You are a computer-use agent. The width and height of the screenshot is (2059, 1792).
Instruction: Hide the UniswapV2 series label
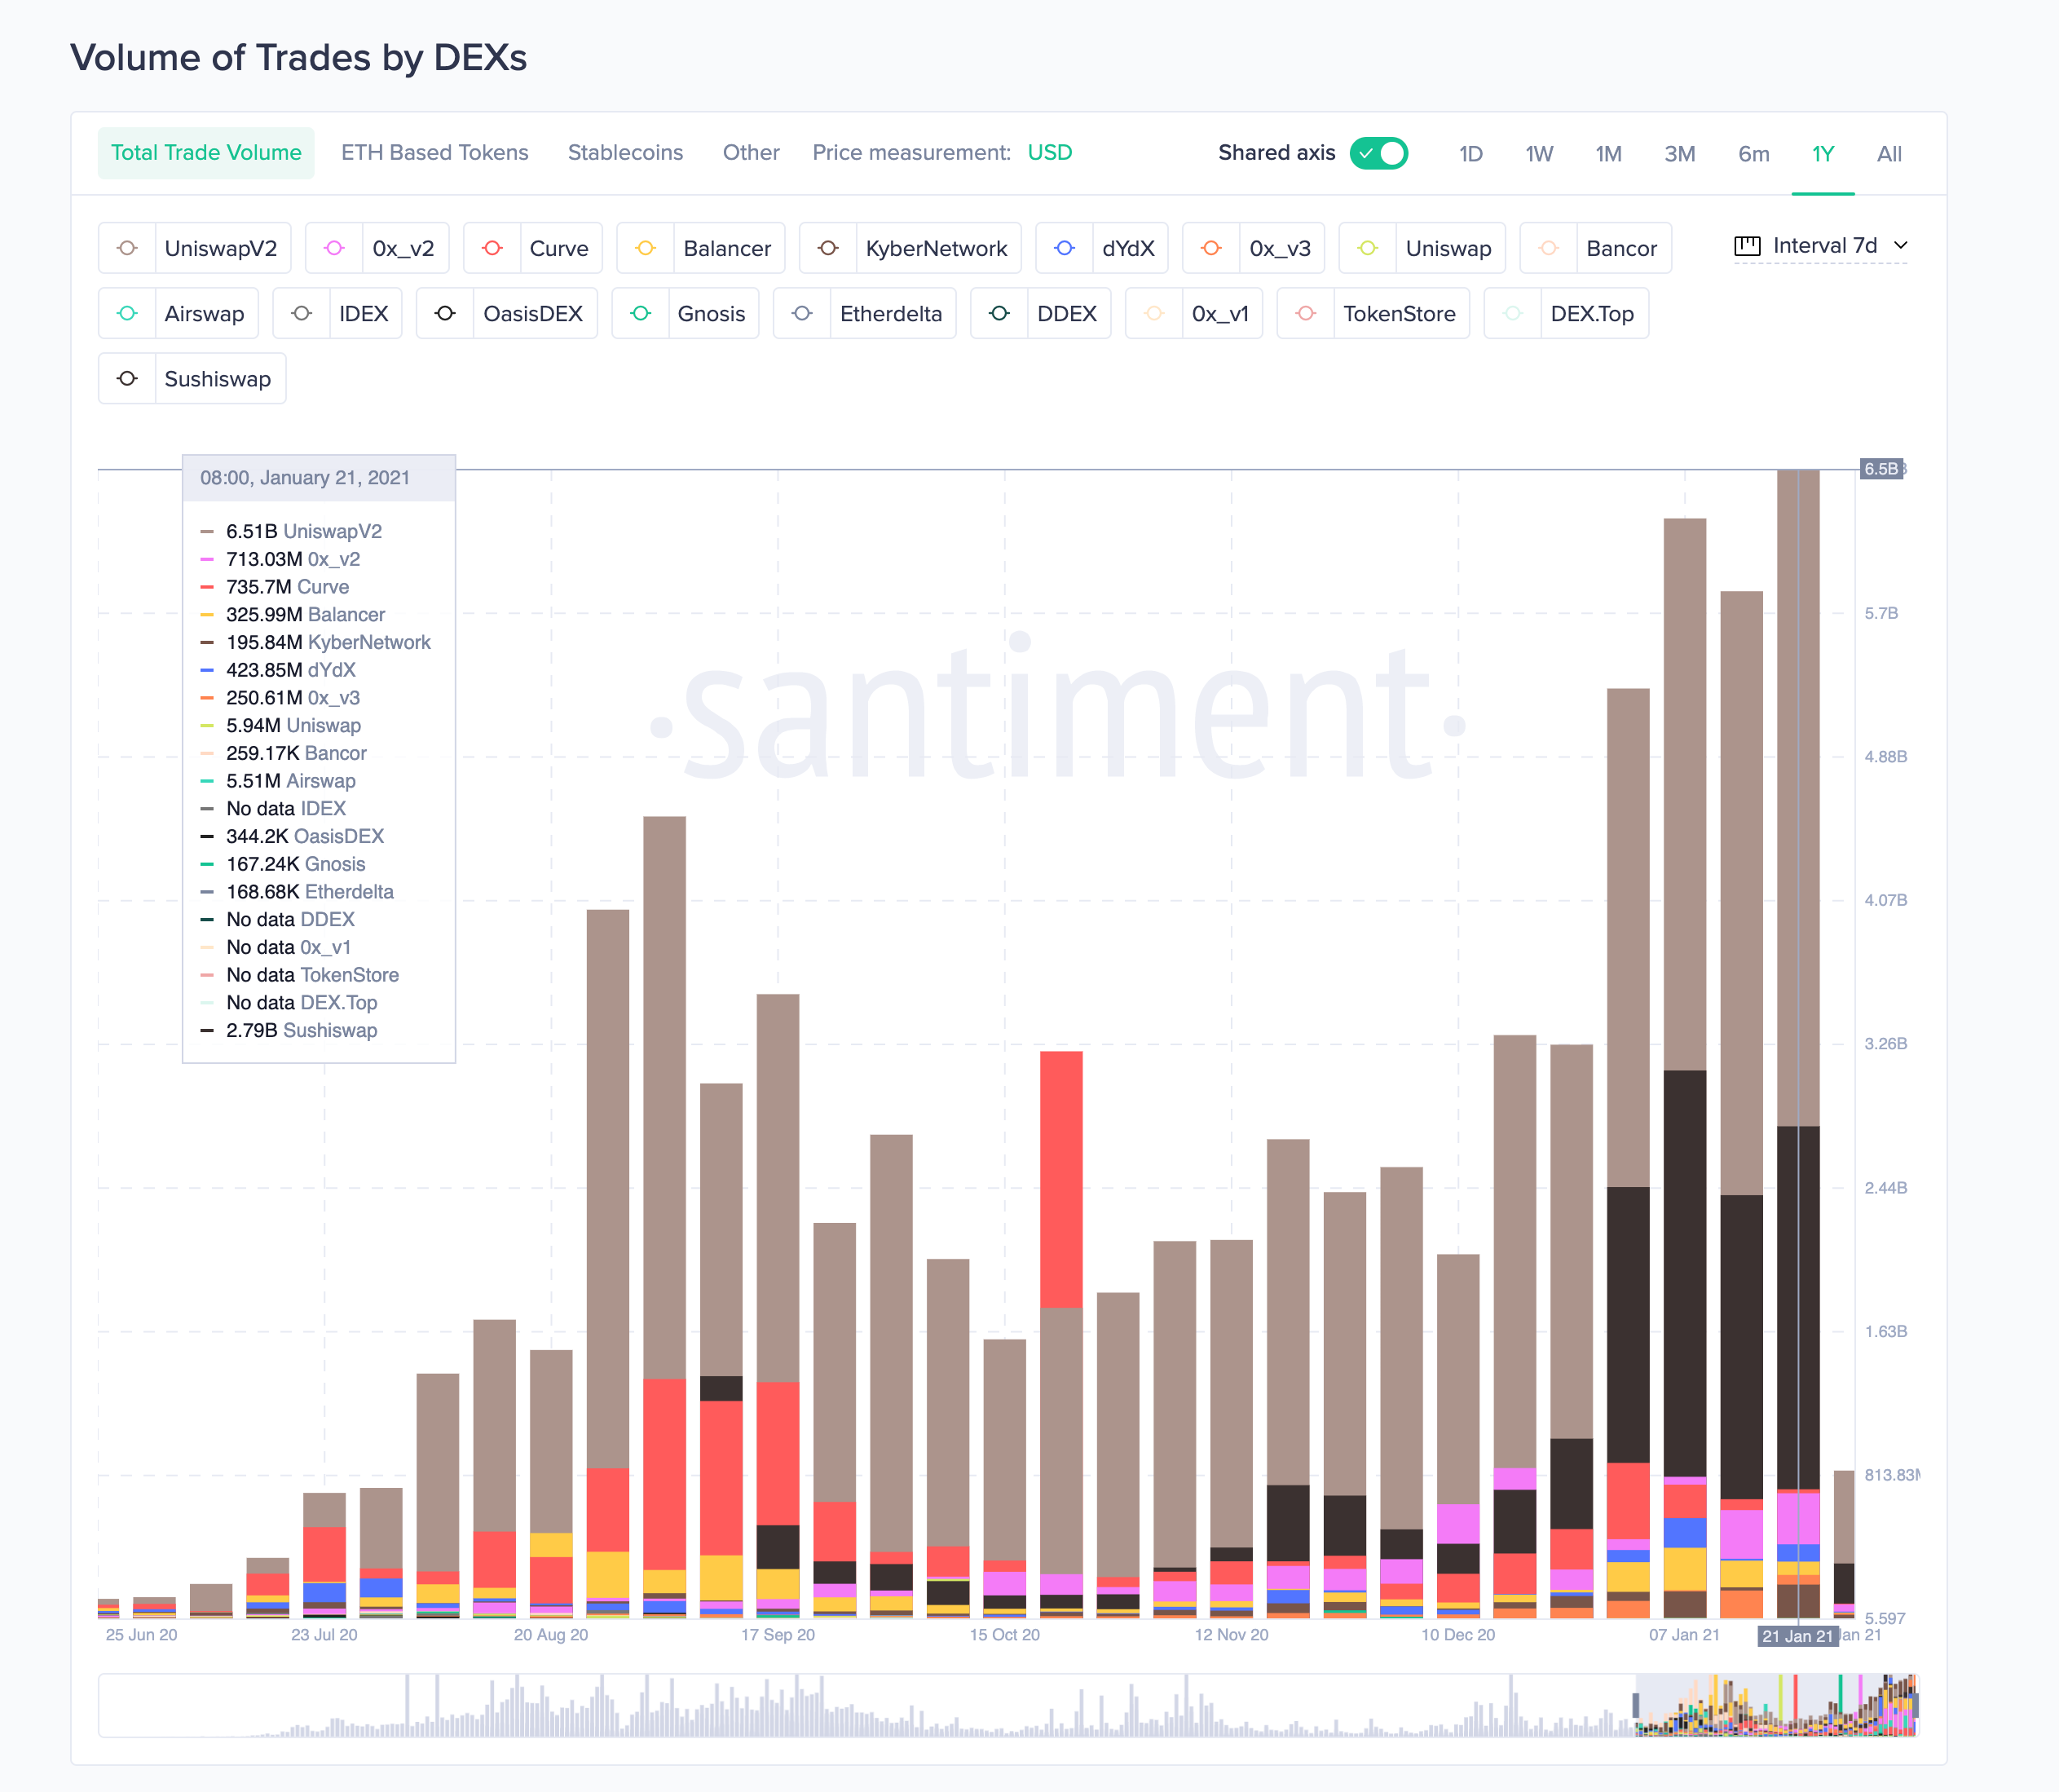click(221, 248)
